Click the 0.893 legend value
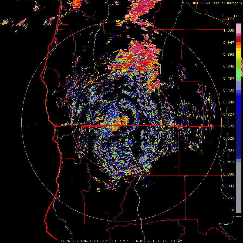The height and width of the screenshot is (243, 243). [x=229, y=54]
